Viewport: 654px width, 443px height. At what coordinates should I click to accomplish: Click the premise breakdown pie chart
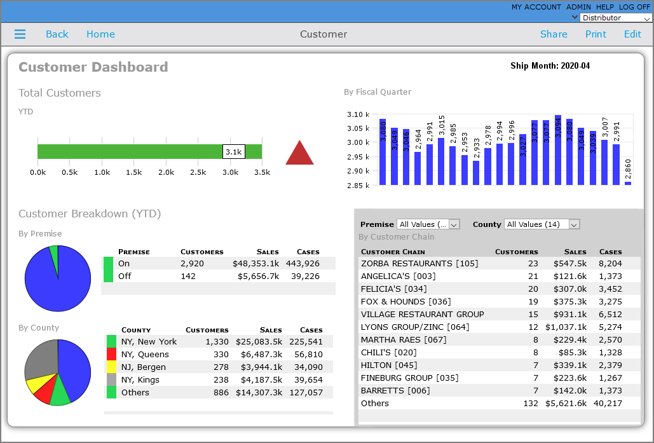coord(58,278)
